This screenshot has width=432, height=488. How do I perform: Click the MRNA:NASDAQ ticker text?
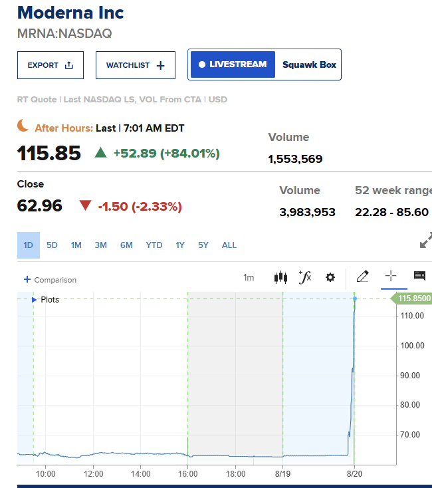coord(64,34)
